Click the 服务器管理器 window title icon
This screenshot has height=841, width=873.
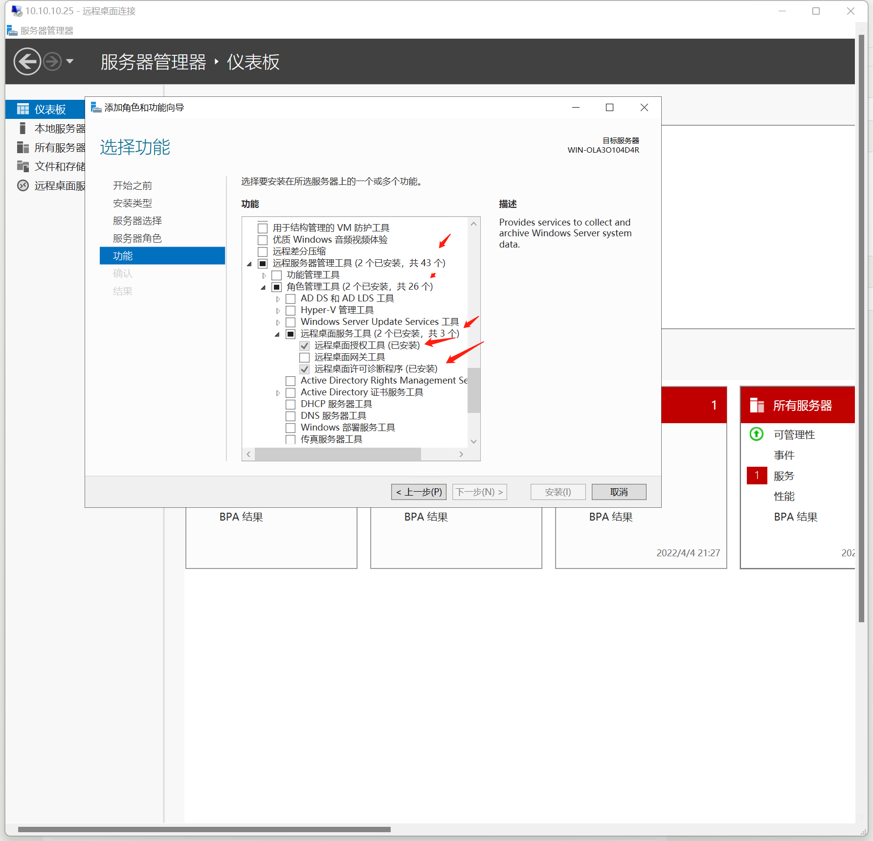click(12, 31)
